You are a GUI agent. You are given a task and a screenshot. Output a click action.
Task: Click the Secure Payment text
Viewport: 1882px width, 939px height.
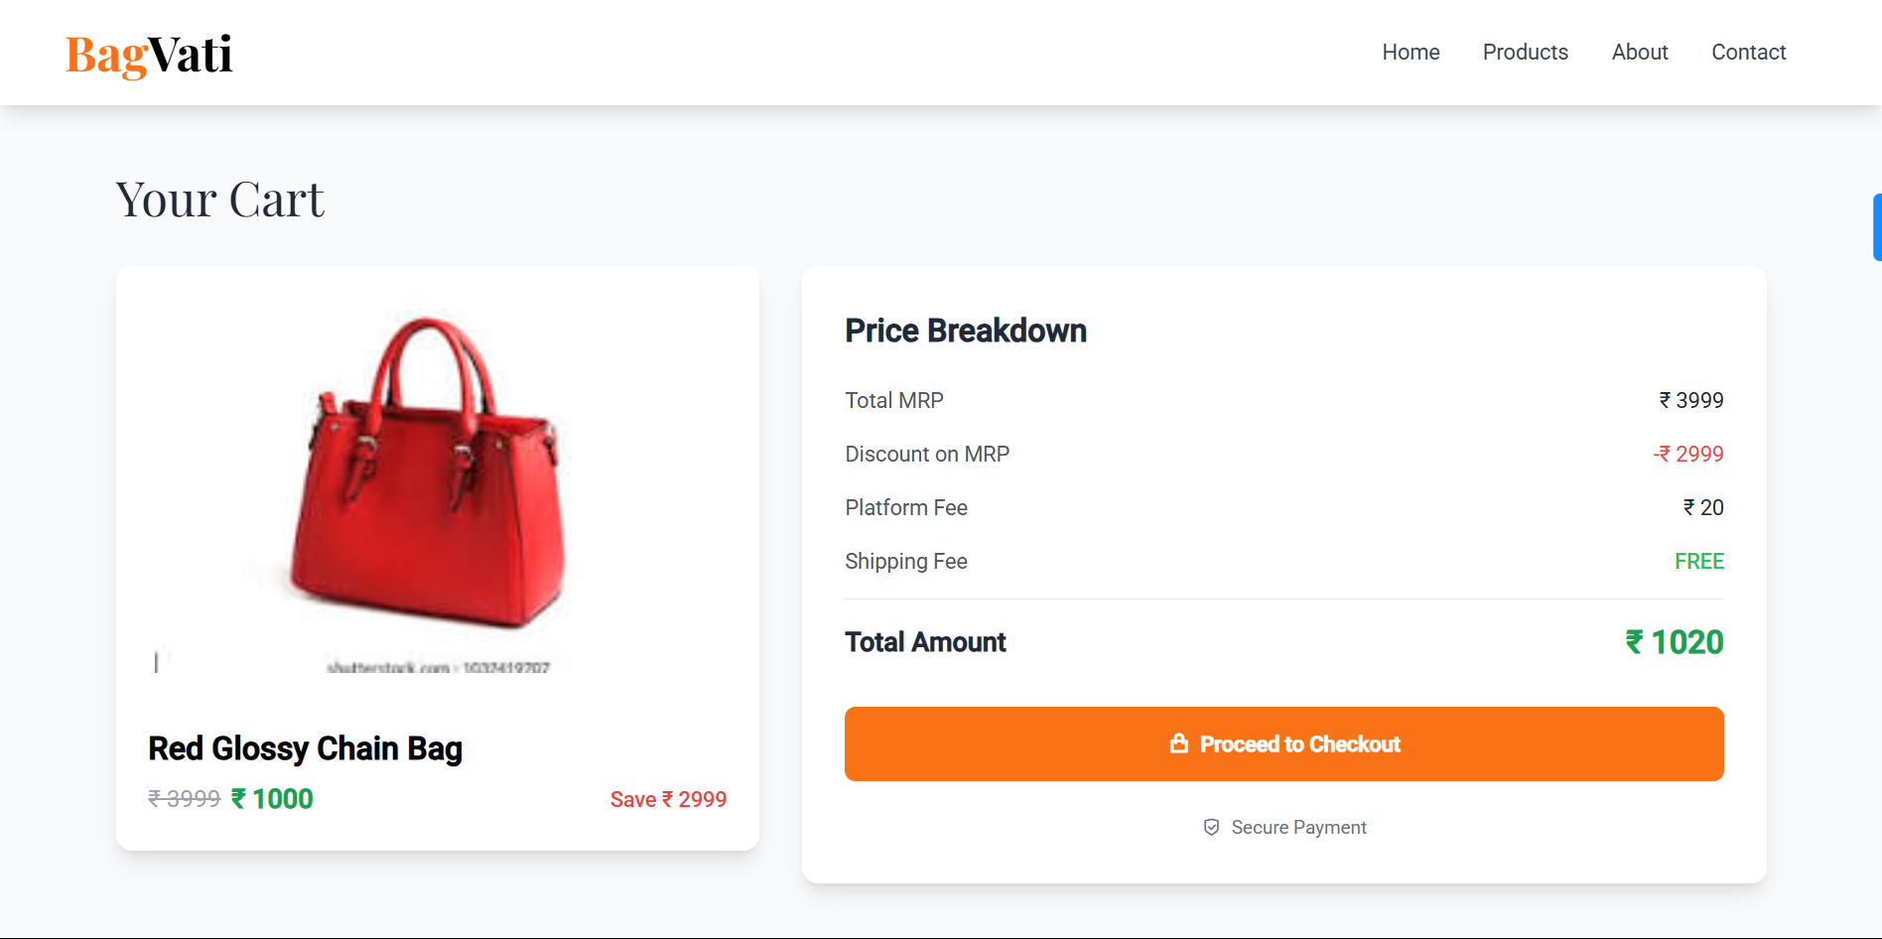coord(1298,827)
